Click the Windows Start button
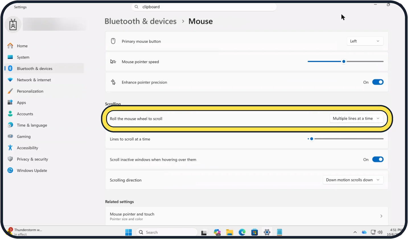Image resolution: width=408 pixels, height=239 pixels. [x=129, y=232]
